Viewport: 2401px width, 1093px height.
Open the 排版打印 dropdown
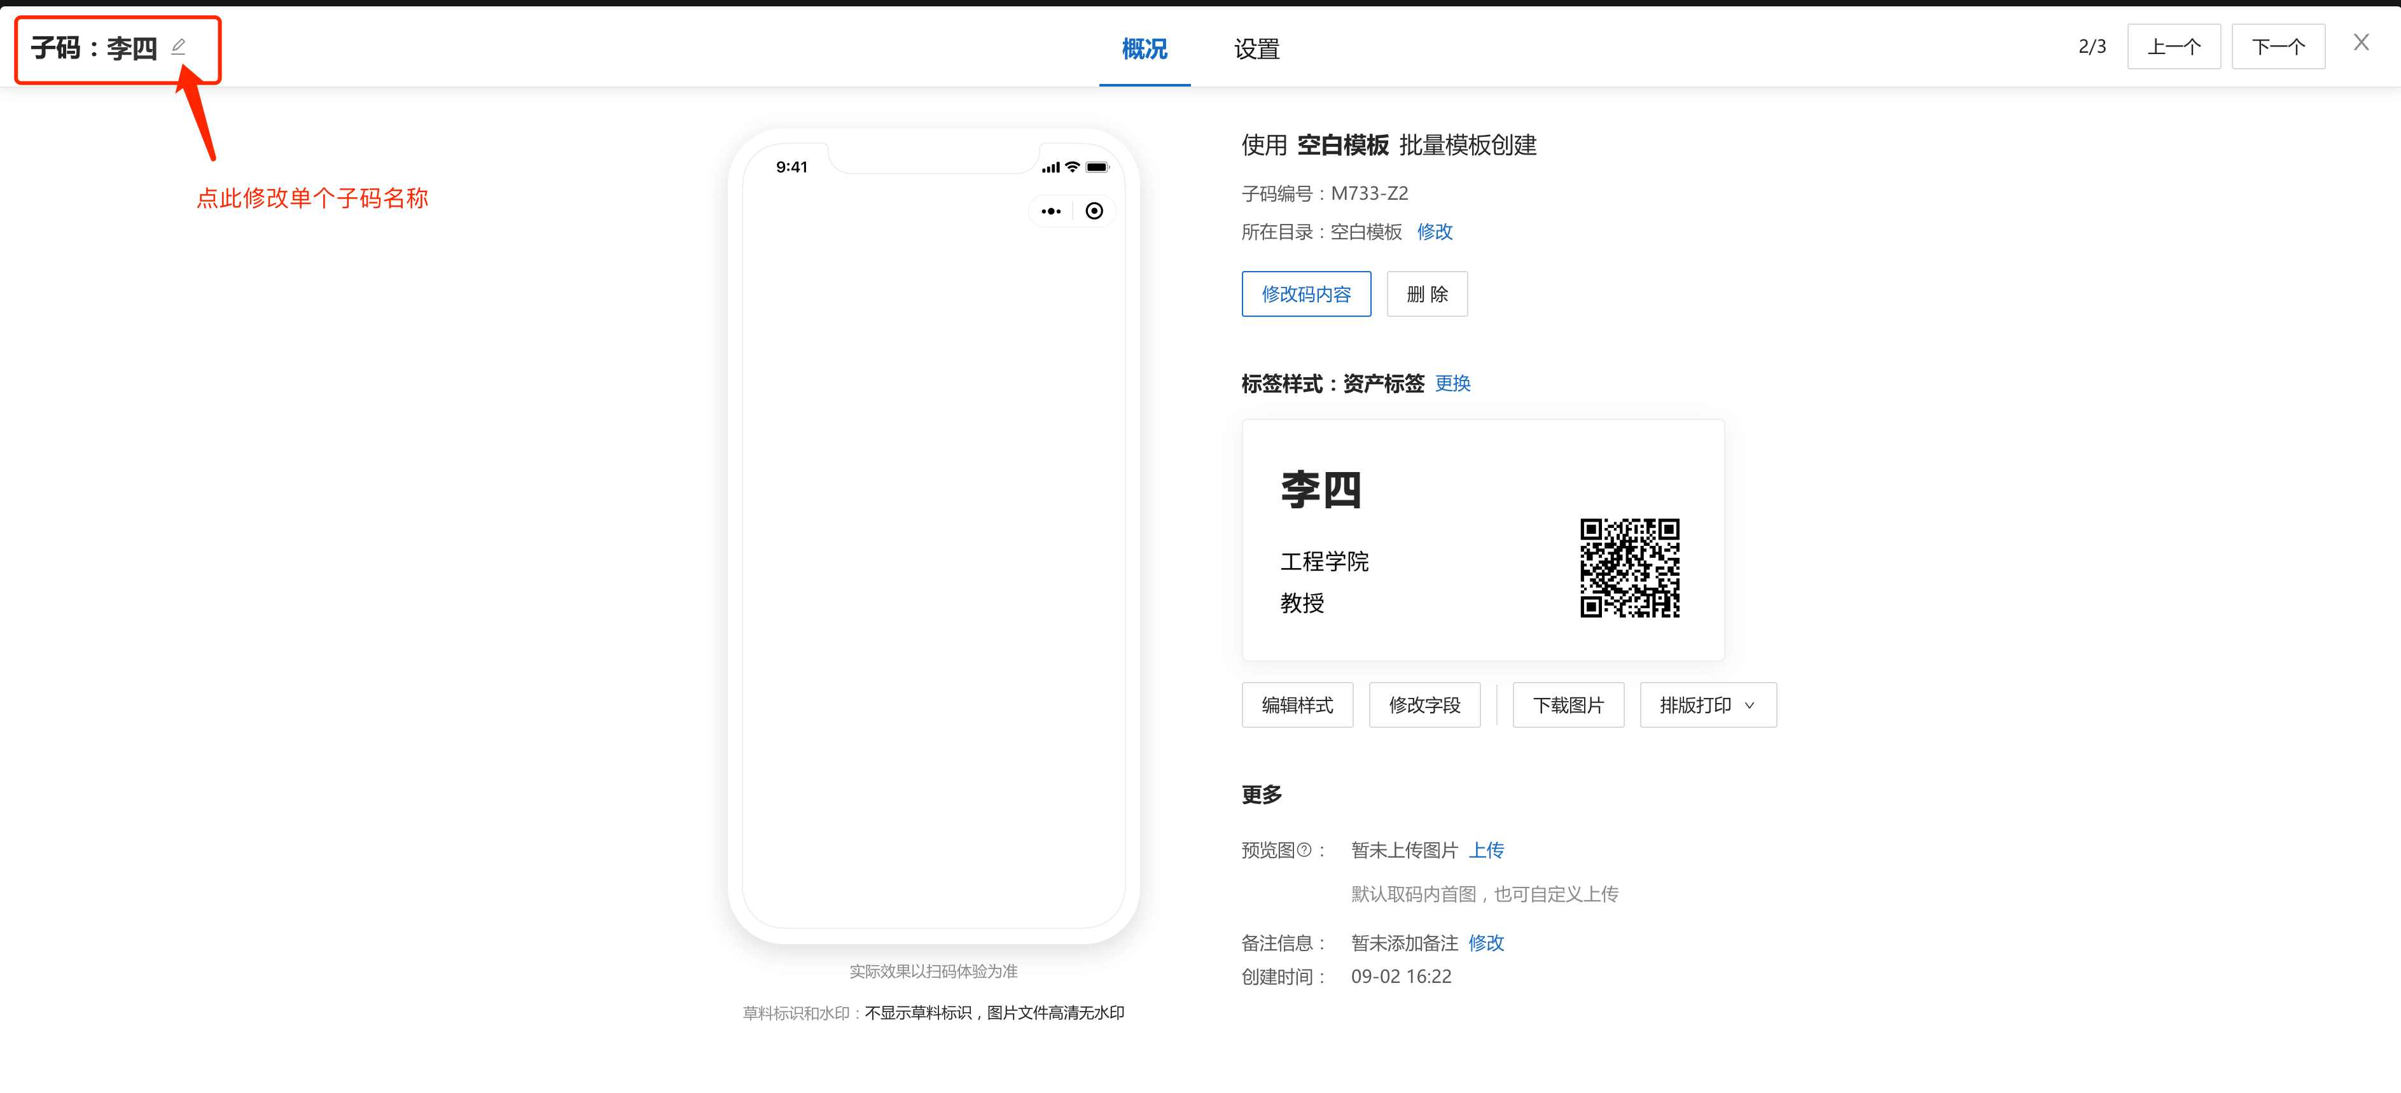pos(1708,706)
